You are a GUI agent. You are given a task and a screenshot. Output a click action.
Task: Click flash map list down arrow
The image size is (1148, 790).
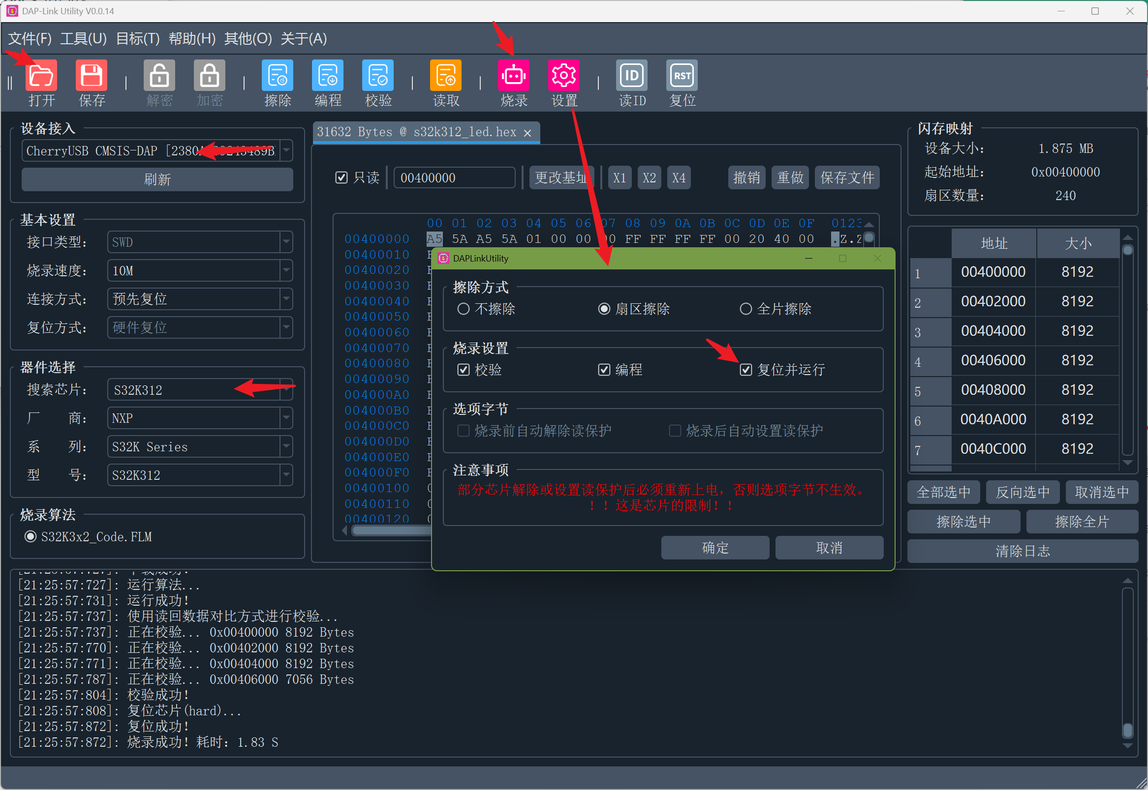[1127, 463]
